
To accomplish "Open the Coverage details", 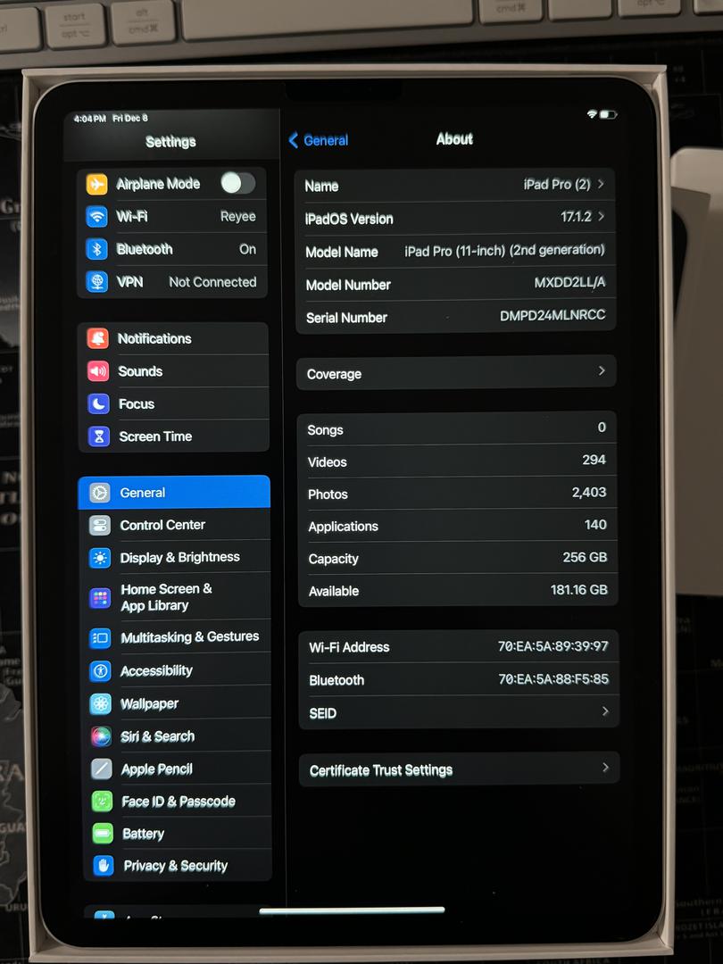I will [x=456, y=372].
